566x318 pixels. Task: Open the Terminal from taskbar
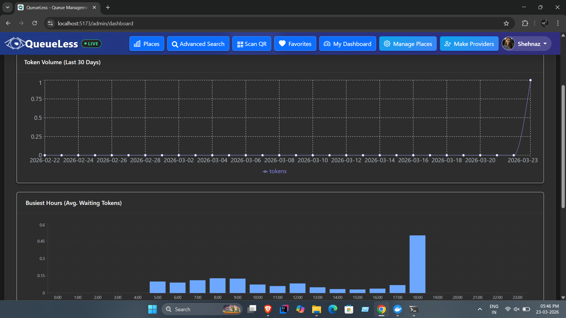414,309
